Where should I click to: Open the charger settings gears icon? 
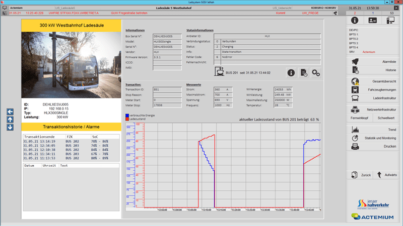tap(316, 73)
